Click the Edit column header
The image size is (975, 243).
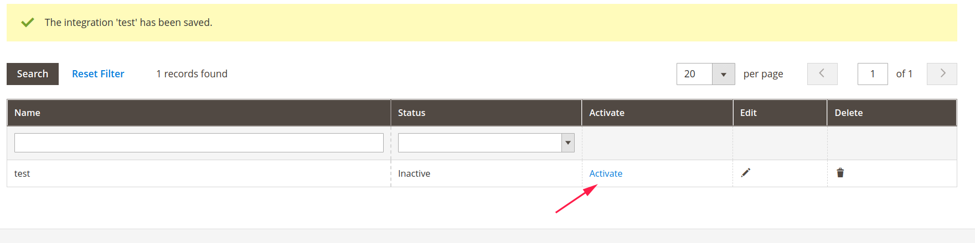coord(748,113)
